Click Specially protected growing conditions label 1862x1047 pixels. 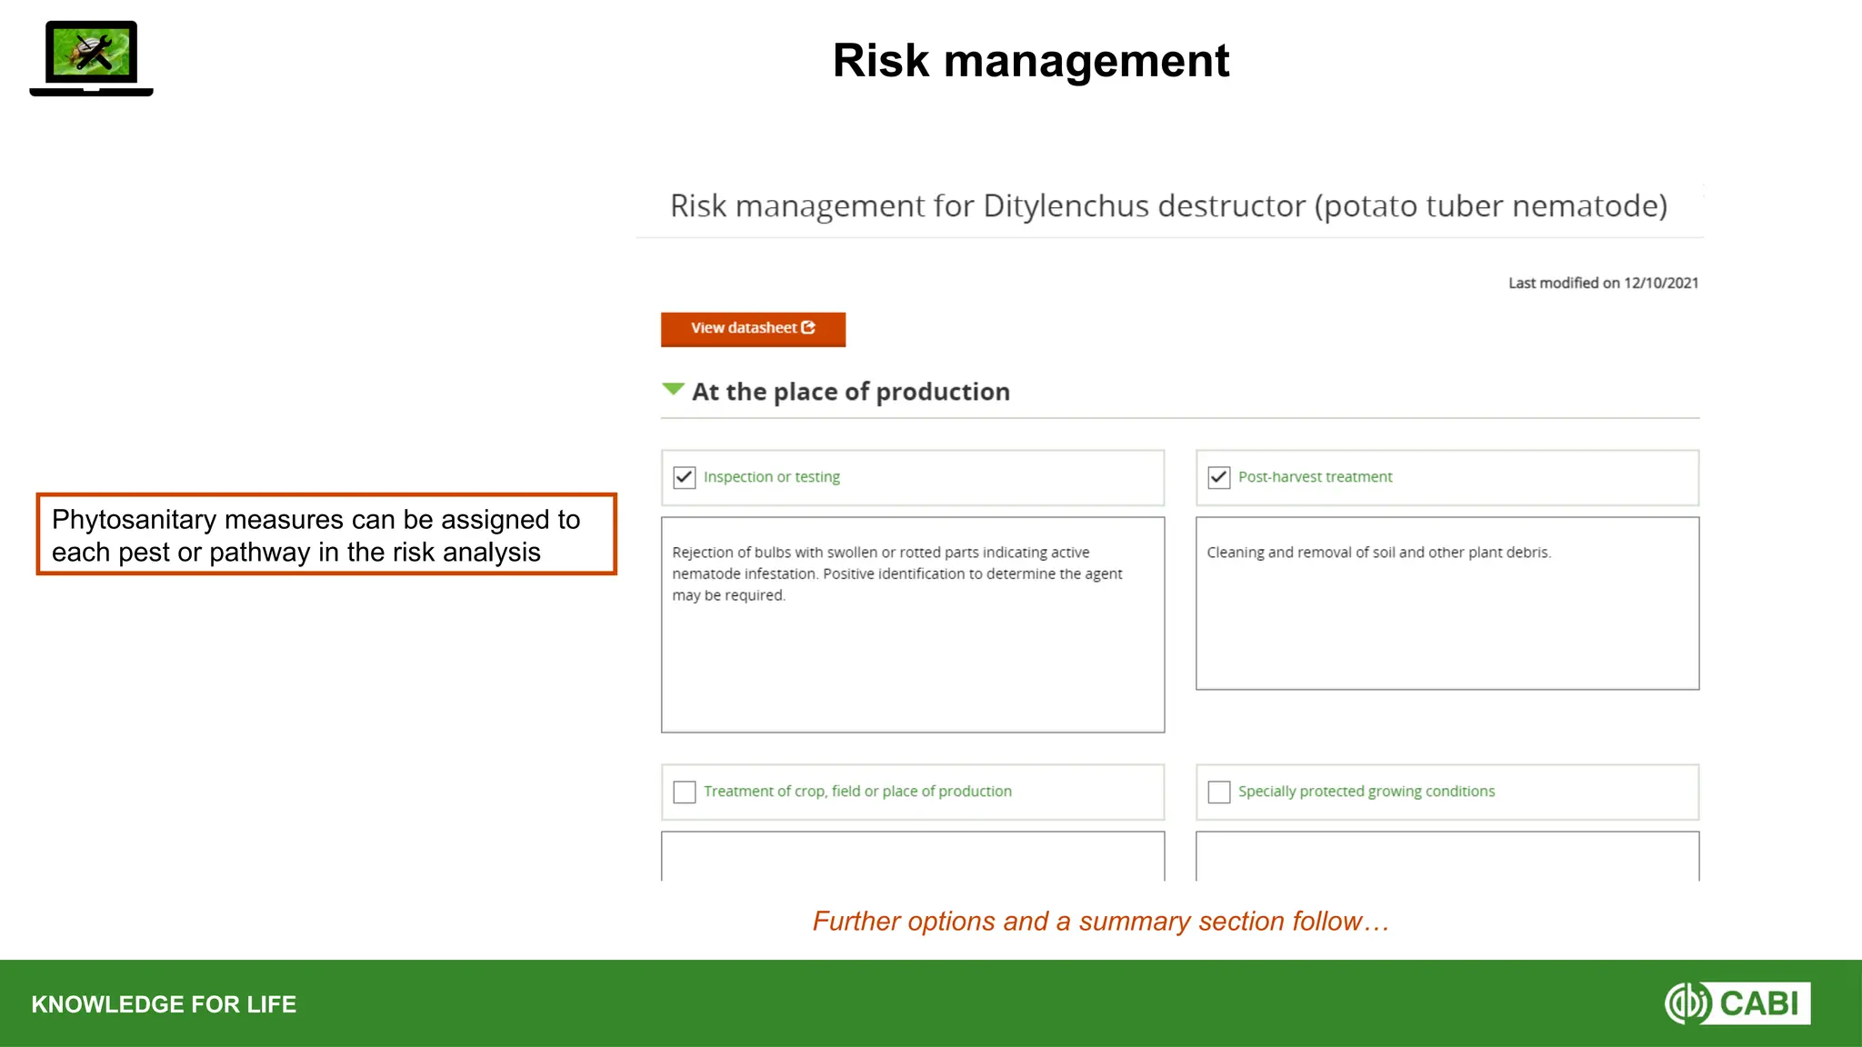[1366, 792]
